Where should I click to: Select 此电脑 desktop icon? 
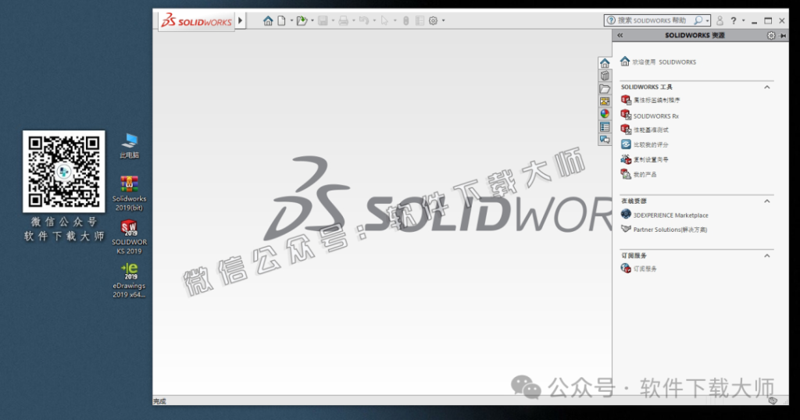pyautogui.click(x=129, y=146)
